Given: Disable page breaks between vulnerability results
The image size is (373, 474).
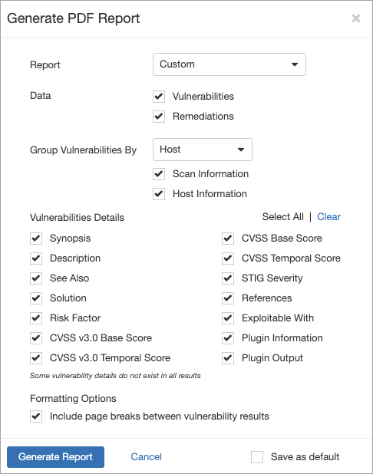Looking at the screenshot, I should pyautogui.click(x=36, y=416).
